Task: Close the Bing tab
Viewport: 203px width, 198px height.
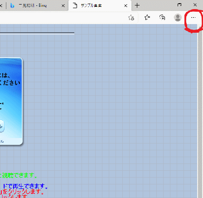Action: (x=63, y=6)
